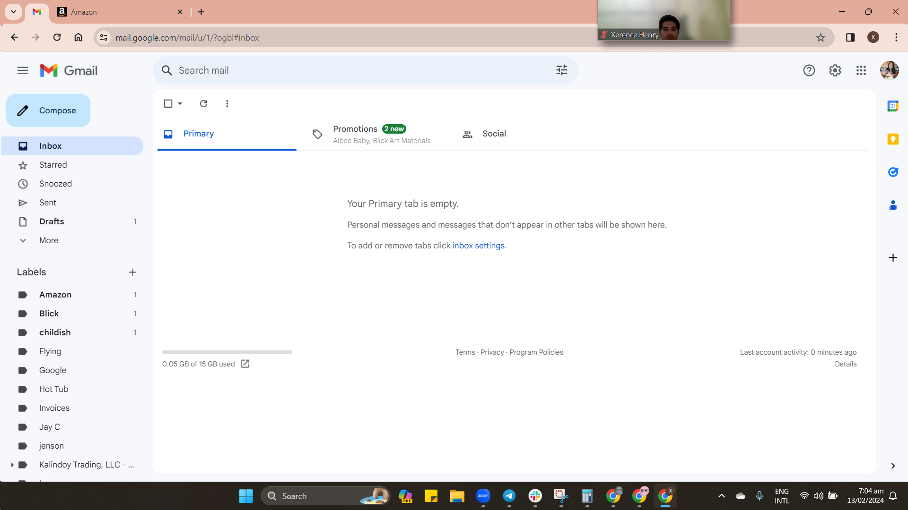This screenshot has width=908, height=510.
Task: Open the Inbox folder
Action: [x=72, y=146]
